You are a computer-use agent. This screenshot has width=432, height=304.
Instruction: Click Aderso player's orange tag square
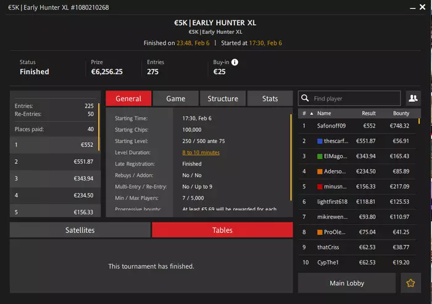coord(320,171)
